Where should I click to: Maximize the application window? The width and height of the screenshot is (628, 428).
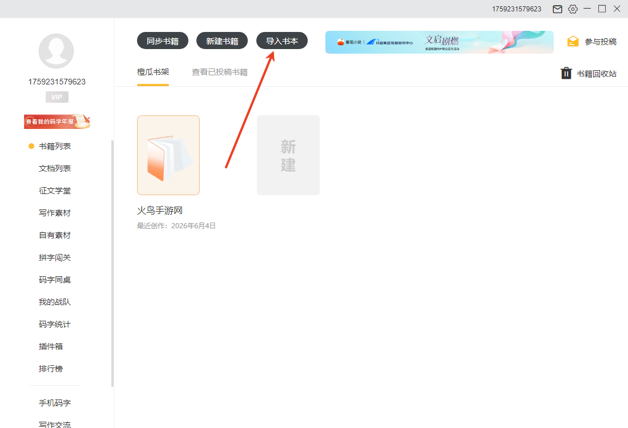602,9
